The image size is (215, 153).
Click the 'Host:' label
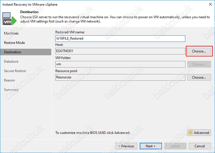click(x=59, y=45)
